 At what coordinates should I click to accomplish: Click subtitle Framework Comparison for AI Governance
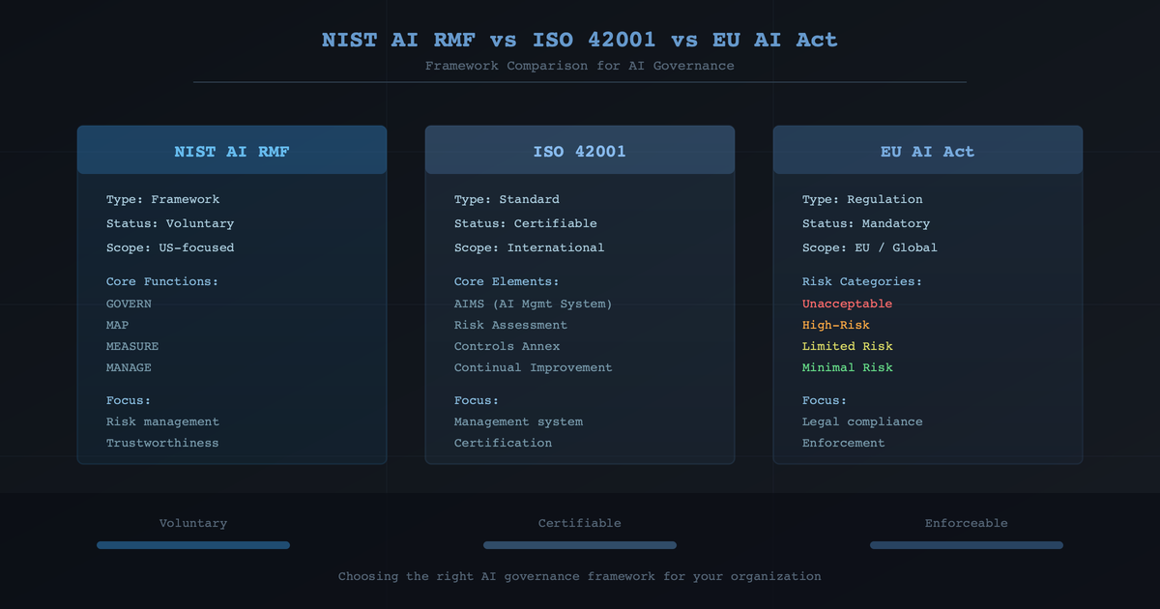click(x=580, y=66)
